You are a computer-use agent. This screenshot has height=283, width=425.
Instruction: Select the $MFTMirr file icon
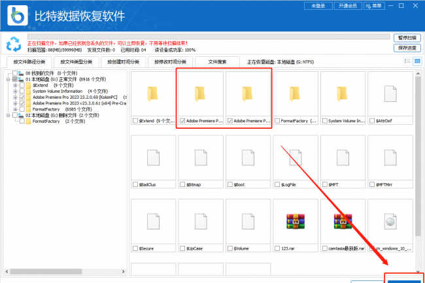(x=390, y=158)
